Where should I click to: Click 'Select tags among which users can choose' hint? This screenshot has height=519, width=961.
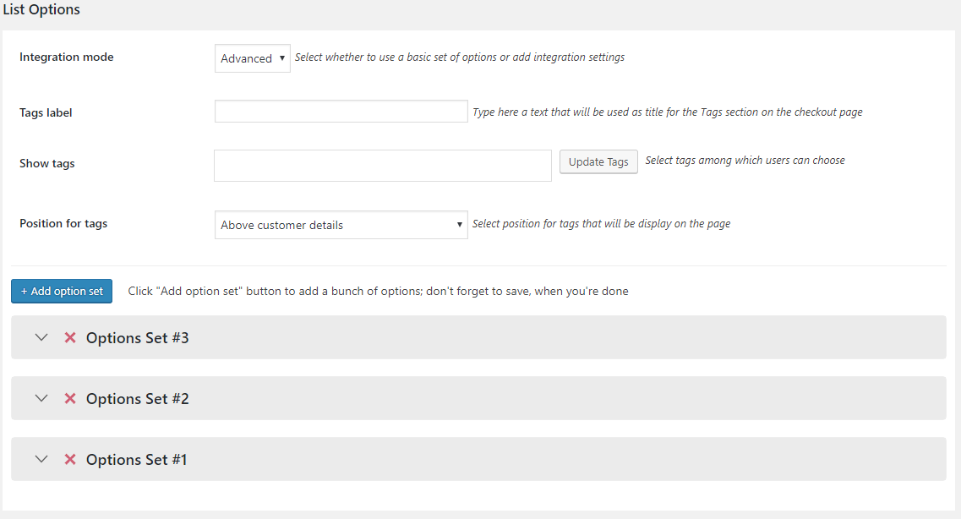coord(745,161)
